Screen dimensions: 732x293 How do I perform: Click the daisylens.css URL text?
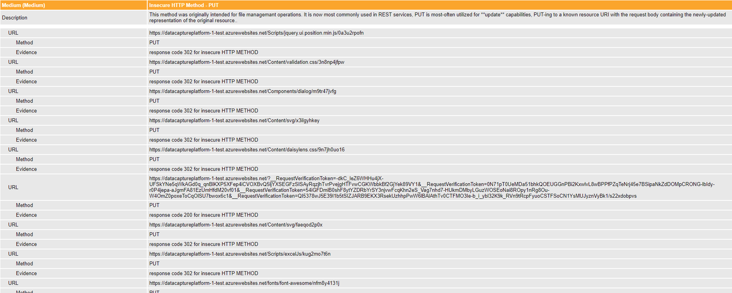pyautogui.click(x=247, y=150)
